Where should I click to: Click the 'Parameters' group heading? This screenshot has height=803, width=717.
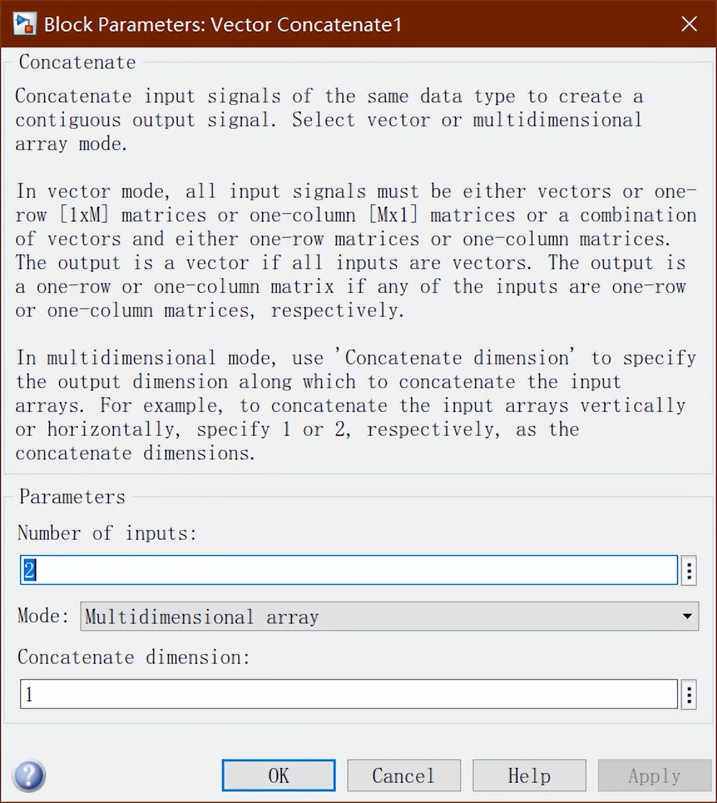click(72, 497)
